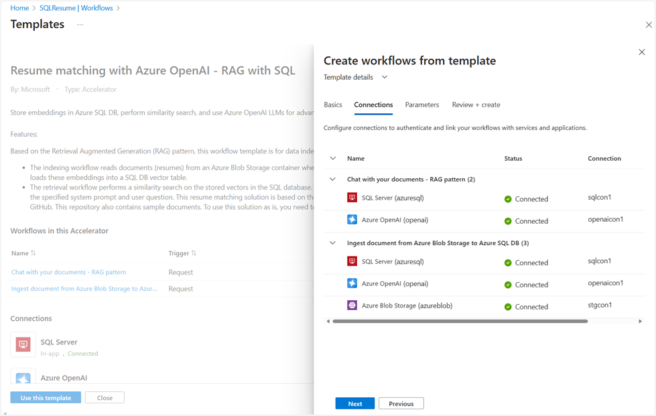Click Azure OpenAI icon in Chat with your documents group
The image size is (656, 416).
pos(352,220)
